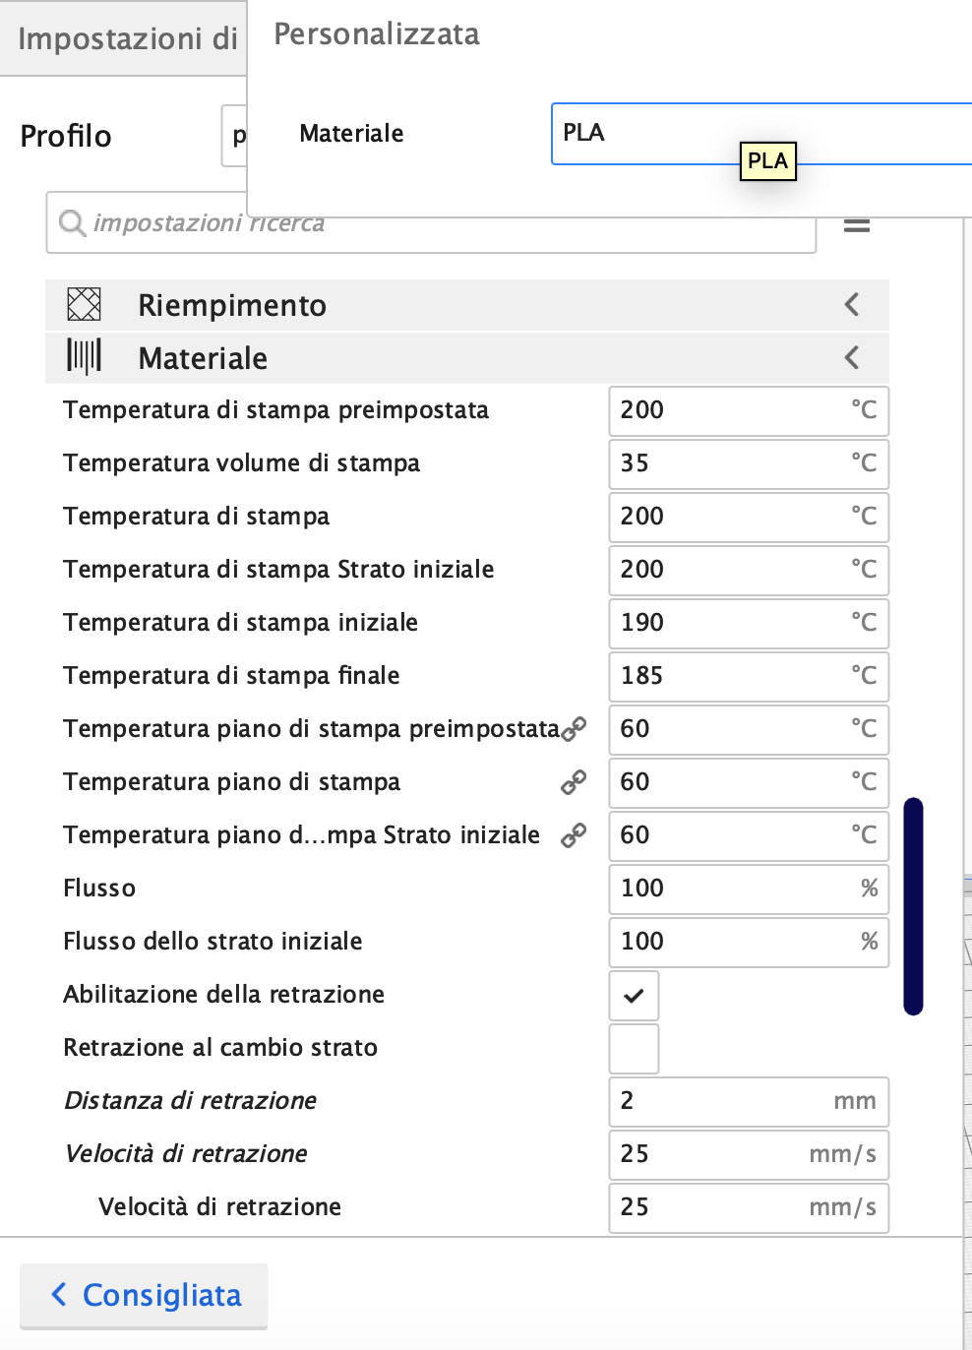Open the hamburger settings visibility menu
This screenshot has height=1350, width=972.
[x=857, y=225]
